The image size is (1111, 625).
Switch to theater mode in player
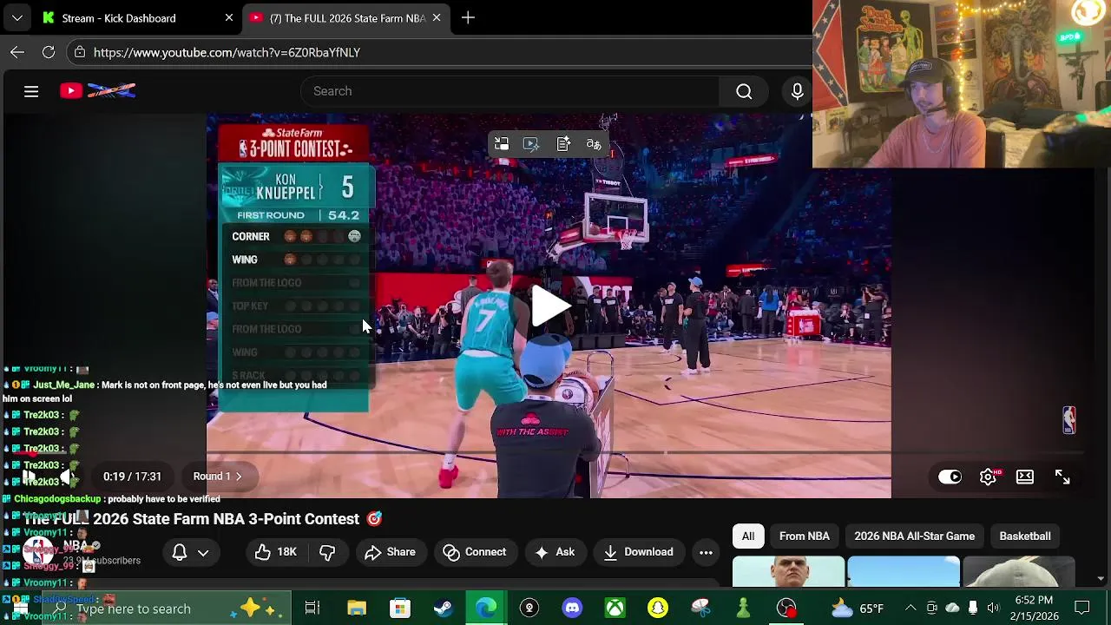tap(1025, 477)
